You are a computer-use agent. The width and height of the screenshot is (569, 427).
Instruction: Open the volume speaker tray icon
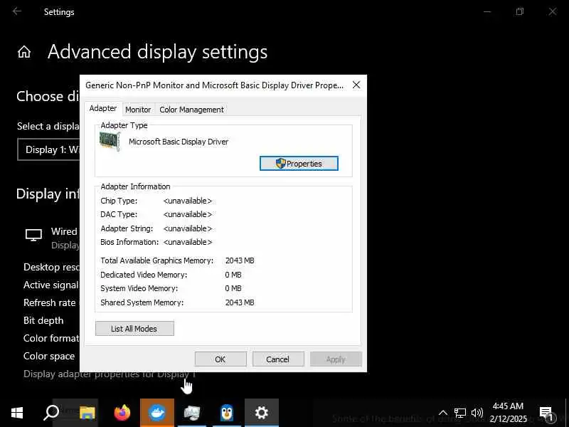pyautogui.click(x=477, y=413)
